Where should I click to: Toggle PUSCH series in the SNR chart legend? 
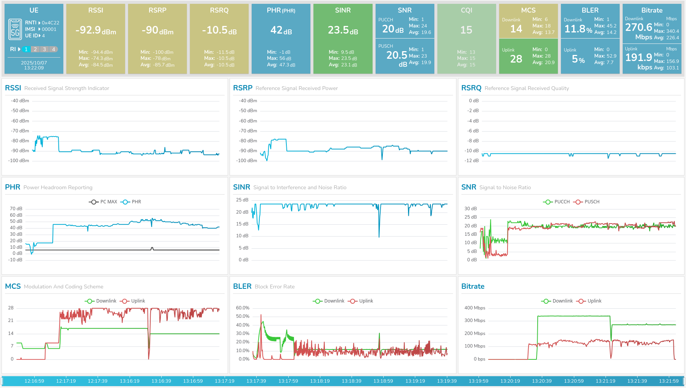tap(586, 202)
